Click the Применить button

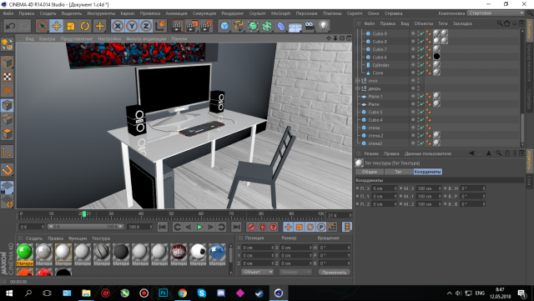334,272
